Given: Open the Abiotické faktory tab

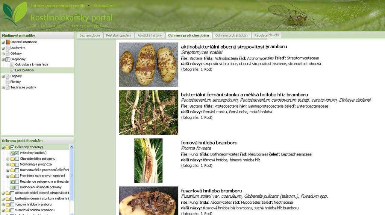Looking at the screenshot, I should [150, 35].
